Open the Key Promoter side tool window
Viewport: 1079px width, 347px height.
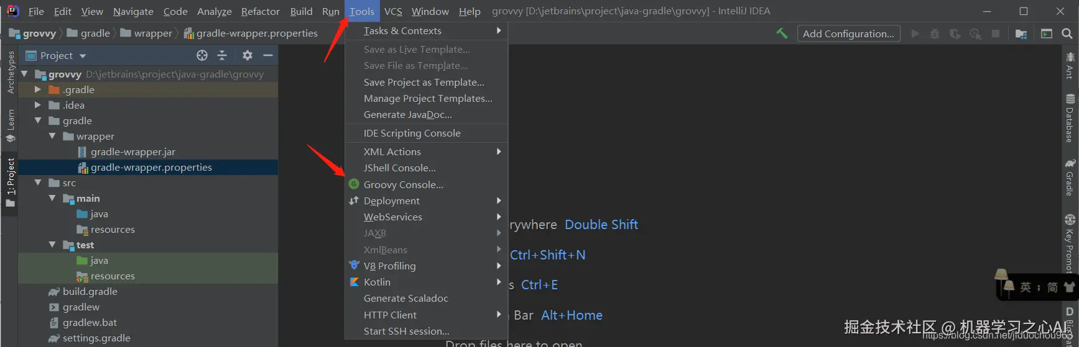click(1070, 243)
